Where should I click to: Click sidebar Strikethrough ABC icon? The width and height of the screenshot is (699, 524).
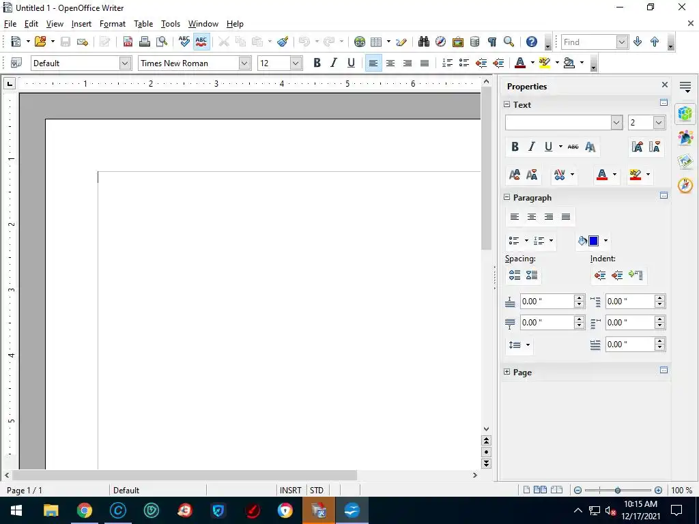[573, 147]
